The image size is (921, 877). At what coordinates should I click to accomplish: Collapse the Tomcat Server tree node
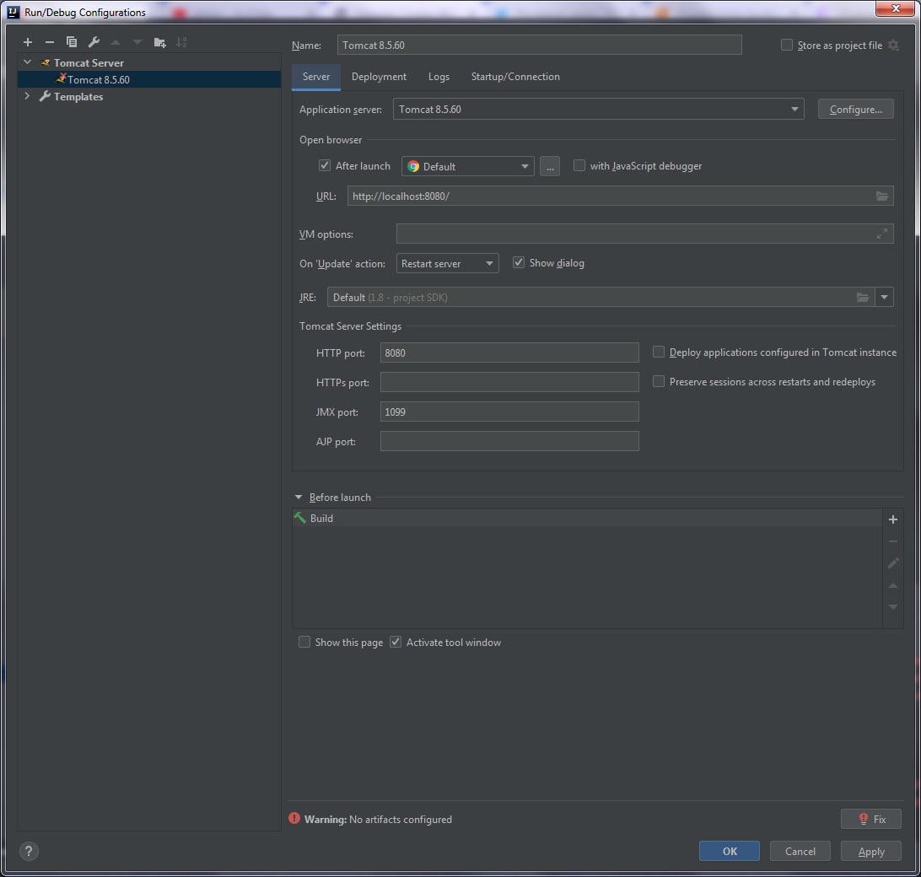click(x=27, y=62)
